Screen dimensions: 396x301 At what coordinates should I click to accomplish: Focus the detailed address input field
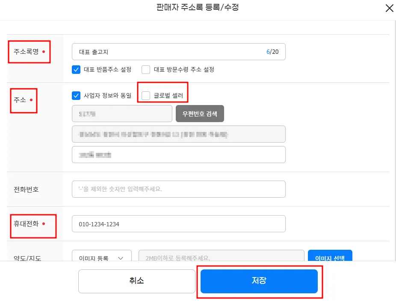[x=178, y=155]
